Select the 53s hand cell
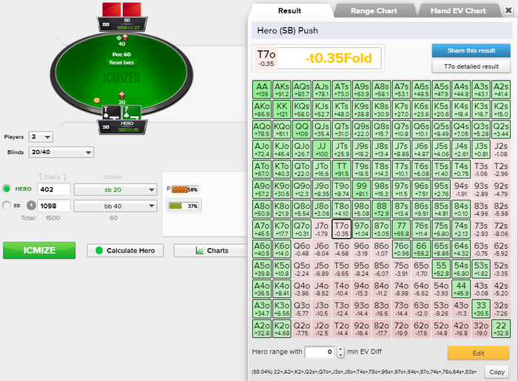This screenshot has height=381, width=518. 481,269
